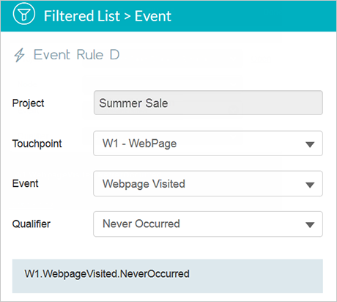337x302 pixels.
Task: Open the Qualifier dropdown arrow
Action: [x=310, y=225]
